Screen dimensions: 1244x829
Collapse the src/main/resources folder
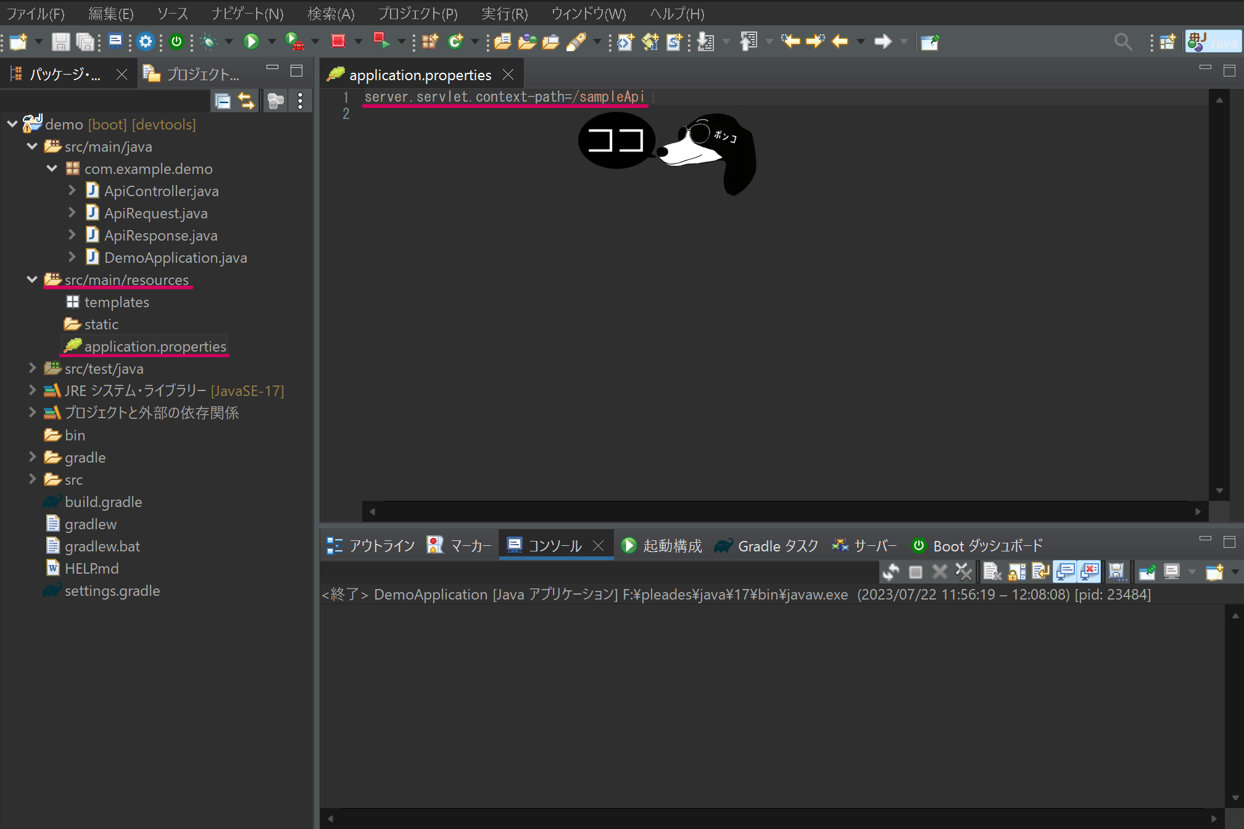pyautogui.click(x=32, y=280)
